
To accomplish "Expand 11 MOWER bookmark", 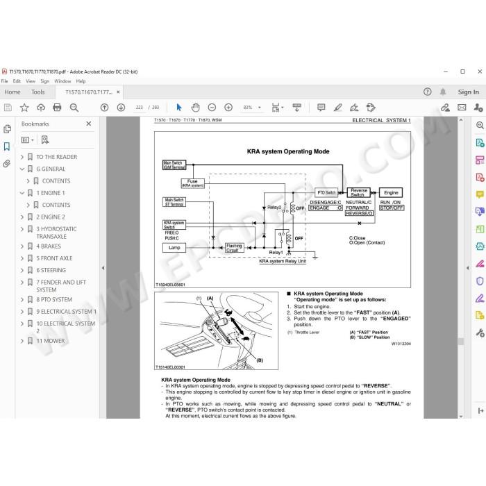I will pyautogui.click(x=22, y=341).
